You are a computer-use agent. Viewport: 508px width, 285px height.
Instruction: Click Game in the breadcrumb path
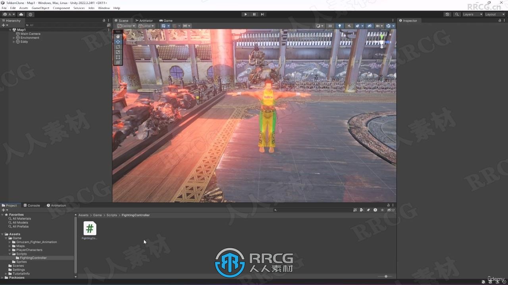tap(97, 215)
